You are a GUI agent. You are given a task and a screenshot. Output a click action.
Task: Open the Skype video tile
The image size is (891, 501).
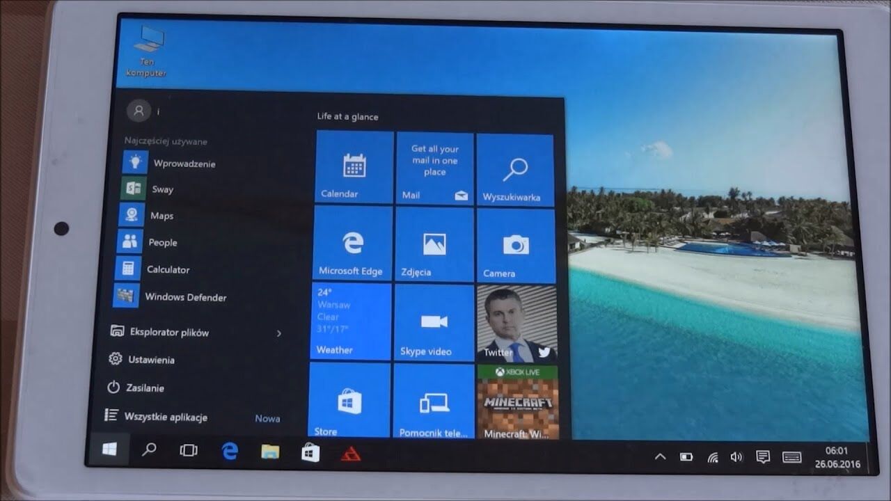[433, 322]
